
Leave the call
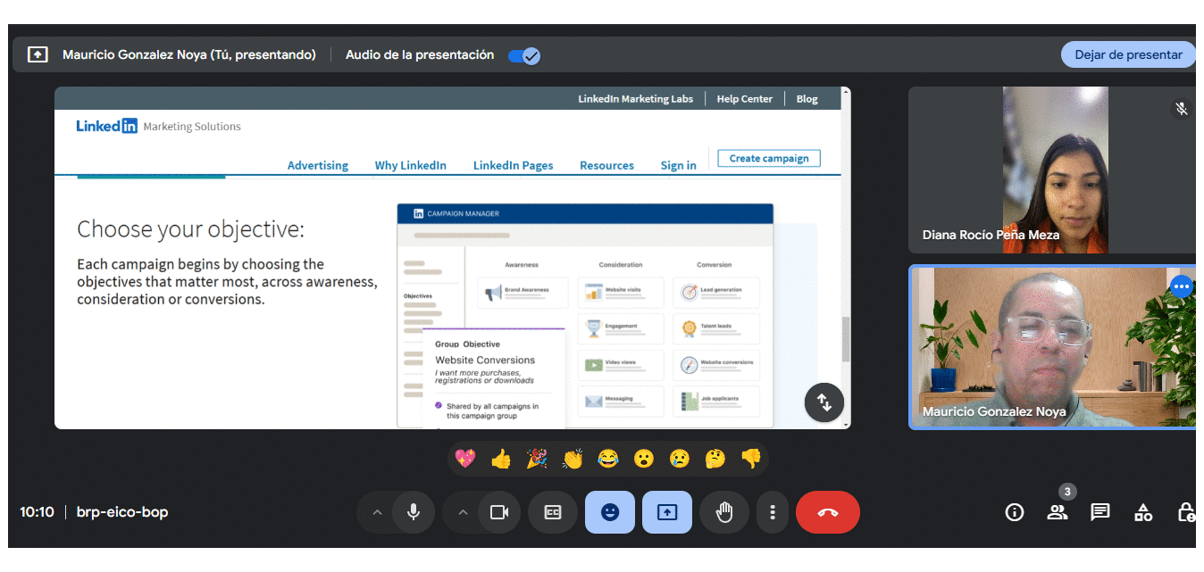pos(828,512)
